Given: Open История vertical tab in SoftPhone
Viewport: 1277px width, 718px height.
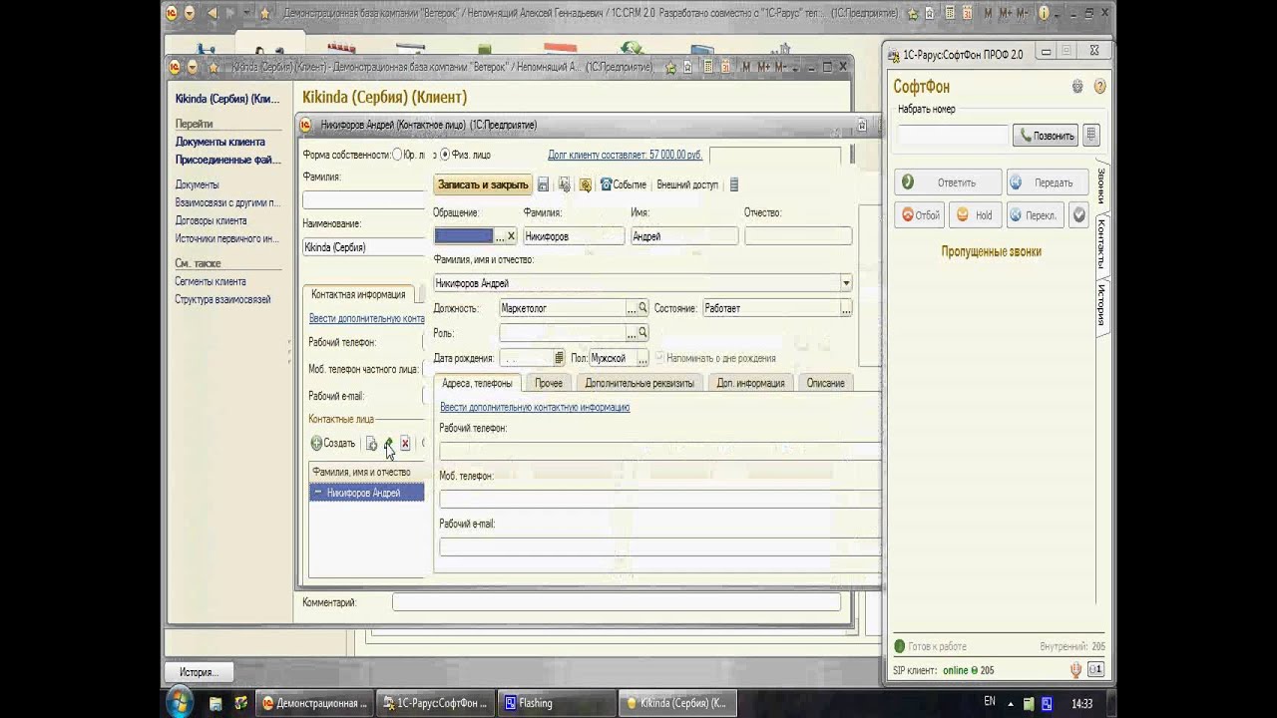Looking at the screenshot, I should 1101,304.
